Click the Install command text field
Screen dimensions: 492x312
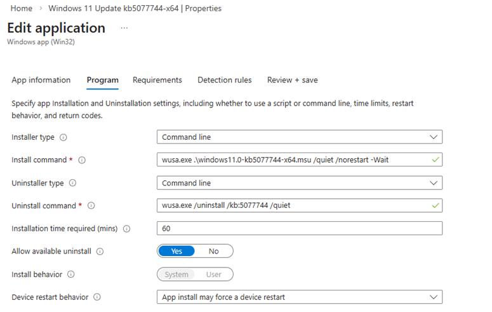pyautogui.click(x=292, y=160)
